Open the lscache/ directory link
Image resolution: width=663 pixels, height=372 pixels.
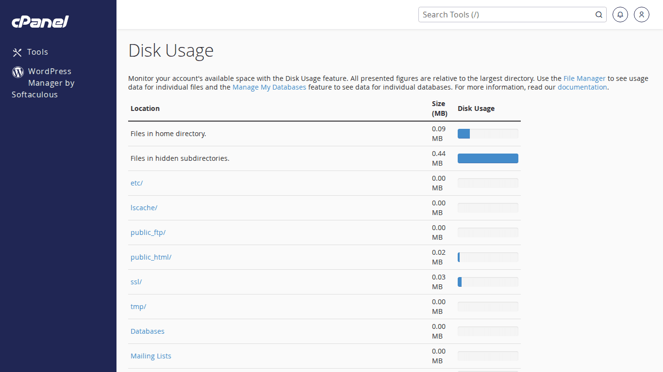coord(144,208)
